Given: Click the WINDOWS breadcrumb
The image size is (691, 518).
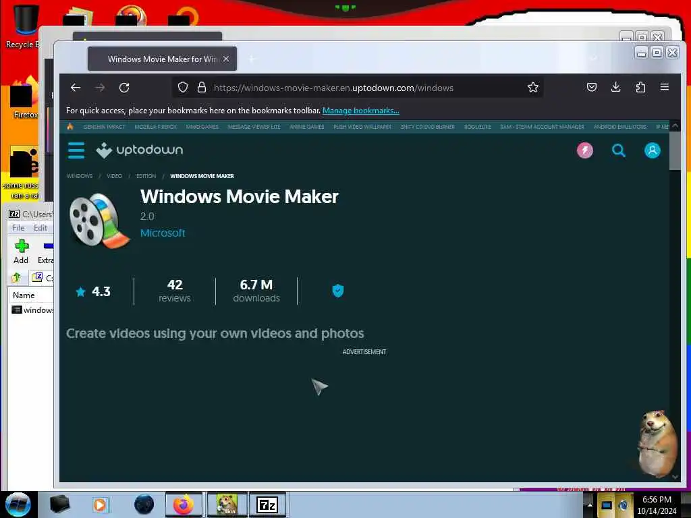Looking at the screenshot, I should tap(80, 176).
